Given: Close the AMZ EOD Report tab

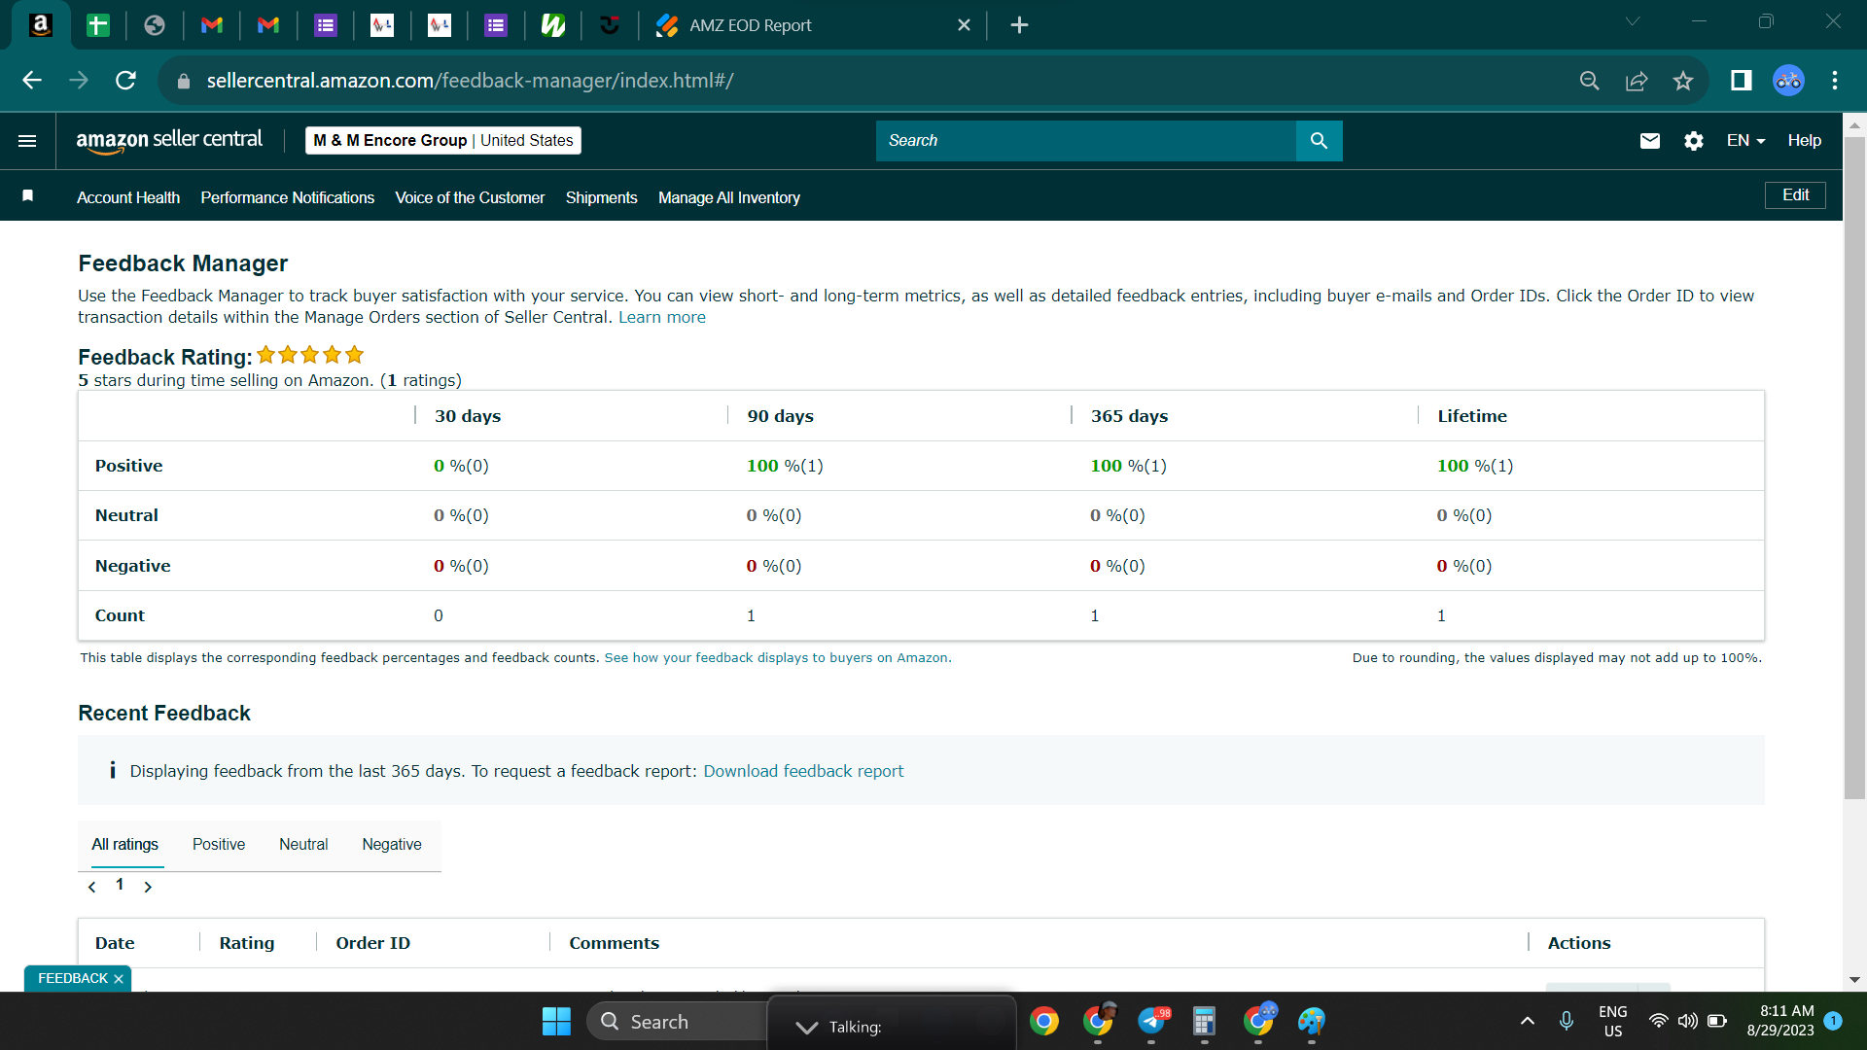Looking at the screenshot, I should (x=964, y=25).
